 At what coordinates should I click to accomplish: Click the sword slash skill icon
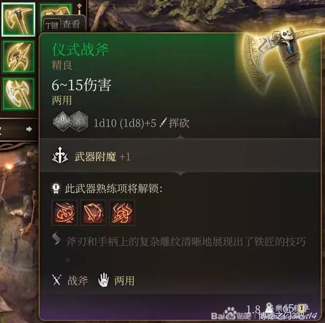click(x=93, y=213)
